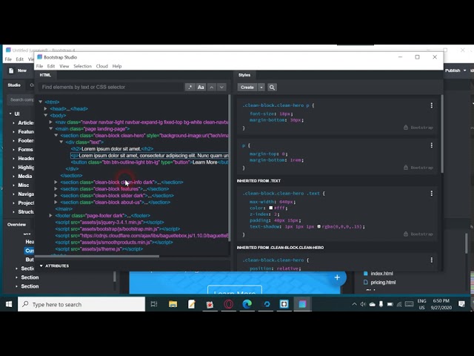Click the #fff color swatch
This screenshot has height=356, width=474.
click(271, 208)
